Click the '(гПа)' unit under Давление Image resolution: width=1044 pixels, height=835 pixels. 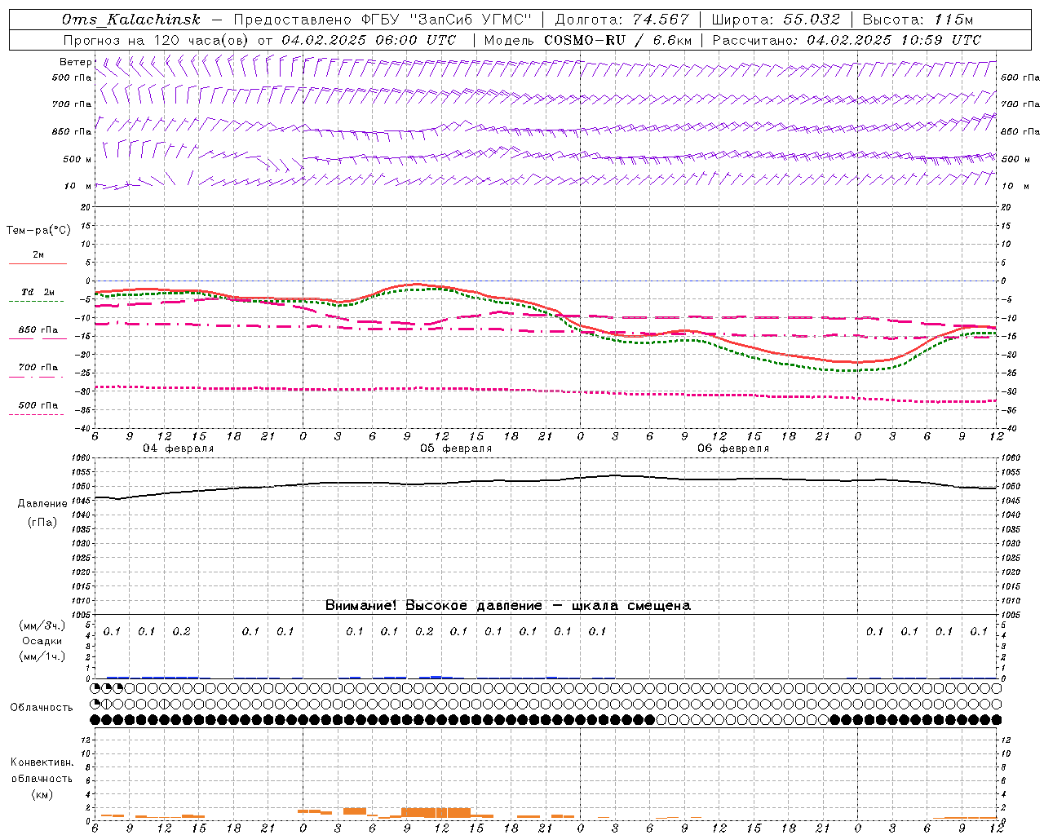tap(42, 522)
